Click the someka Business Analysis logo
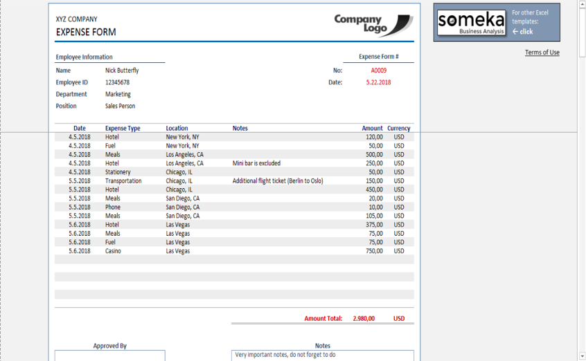The height and width of the screenshot is (361, 586). 472,22
